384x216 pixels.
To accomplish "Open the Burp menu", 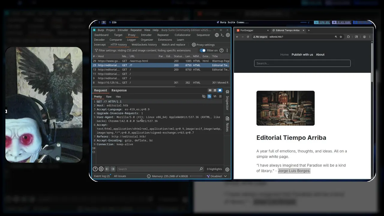I will pos(101,30).
